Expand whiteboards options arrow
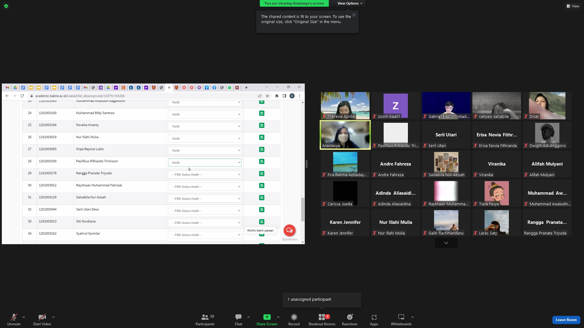This screenshot has height=328, width=584. tap(412, 317)
